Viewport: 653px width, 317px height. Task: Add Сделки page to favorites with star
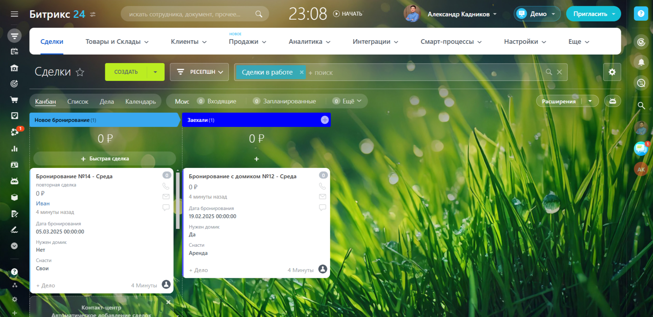pos(80,72)
